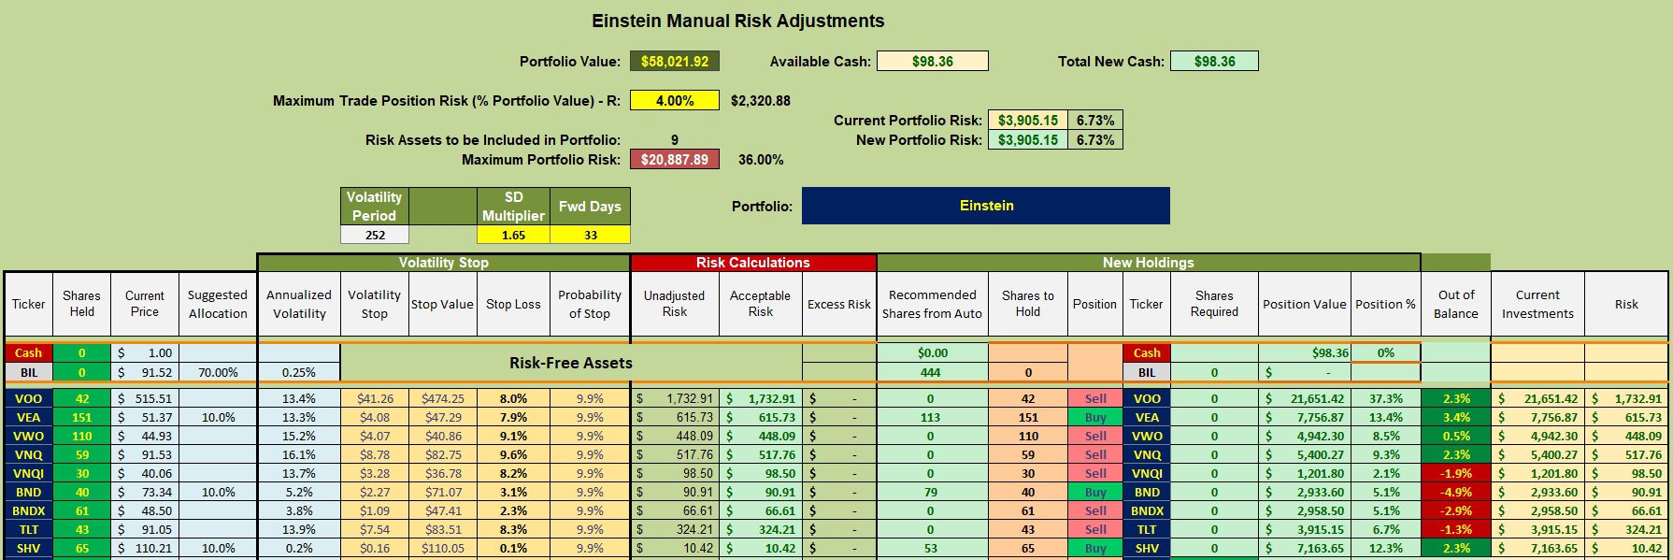Click the Suggested Allocation column header
Viewport: 1673px width, 560px height.
point(218,304)
